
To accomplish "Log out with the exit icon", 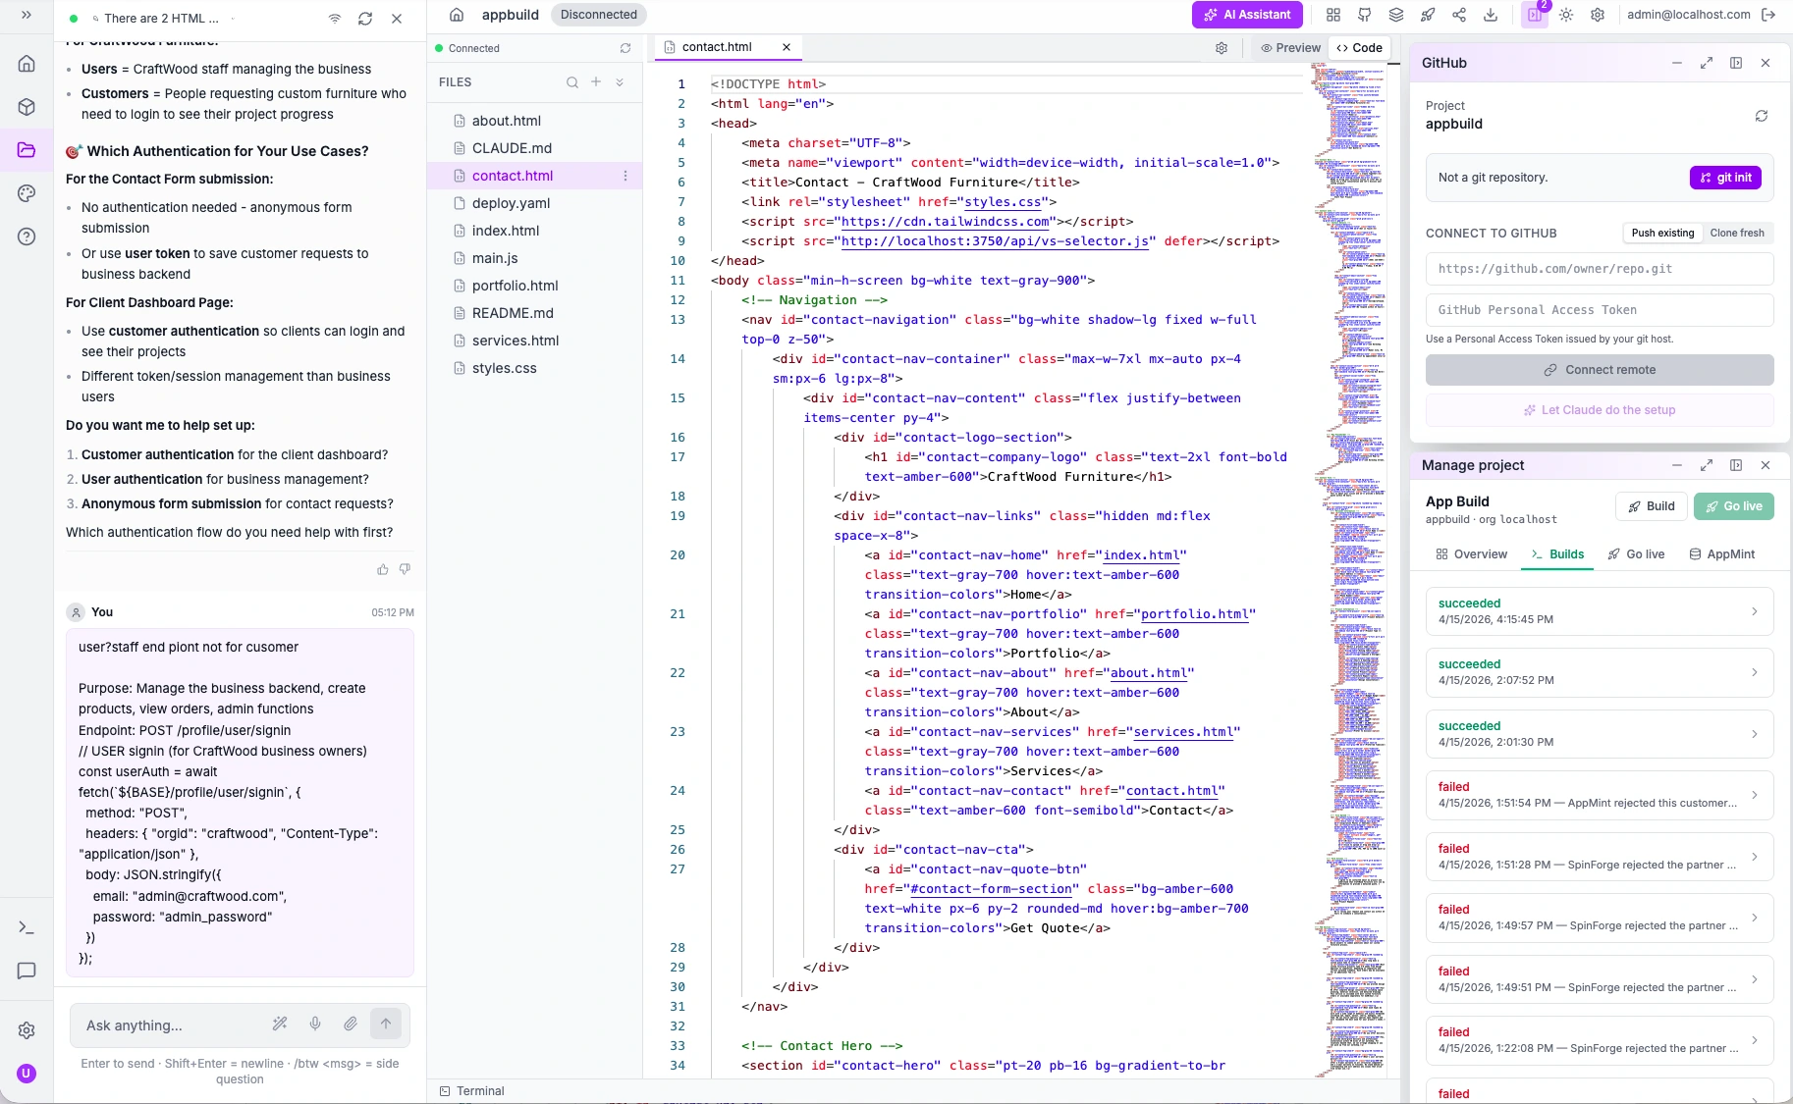I will coord(1768,15).
